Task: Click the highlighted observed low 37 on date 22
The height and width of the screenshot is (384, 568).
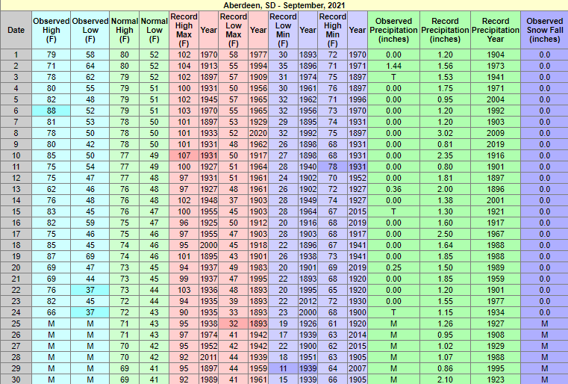Action: pos(90,291)
